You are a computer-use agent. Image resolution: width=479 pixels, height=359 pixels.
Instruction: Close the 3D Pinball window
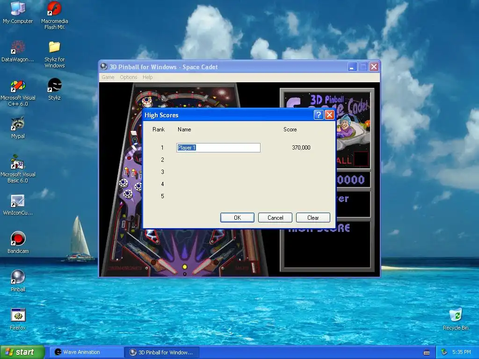point(374,66)
